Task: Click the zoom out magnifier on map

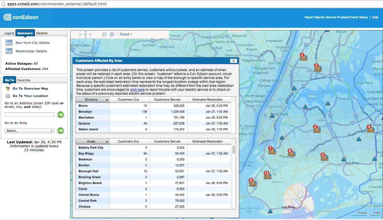Action: (x=104, y=34)
